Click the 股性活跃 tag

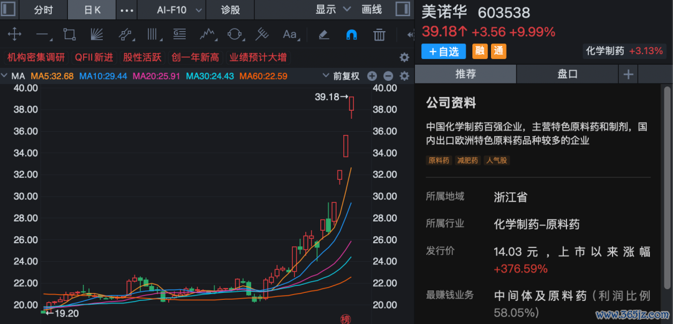pos(142,57)
